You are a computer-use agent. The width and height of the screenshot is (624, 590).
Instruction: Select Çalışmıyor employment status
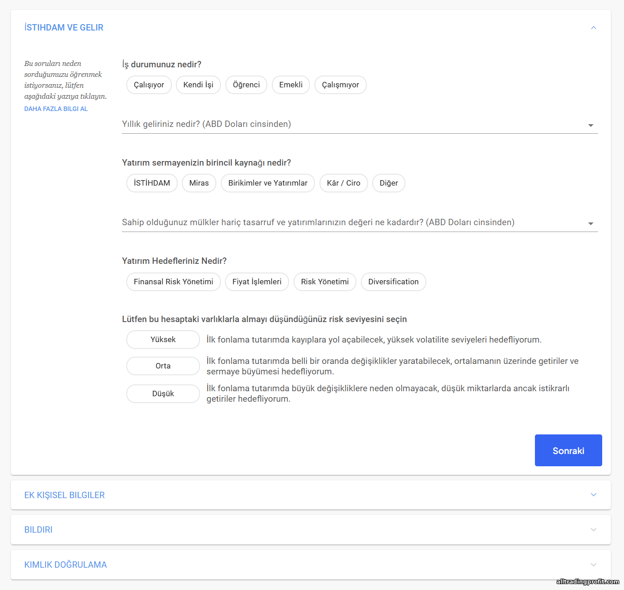point(340,85)
